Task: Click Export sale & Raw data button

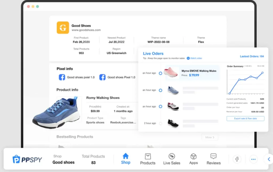Action: pos(245,118)
